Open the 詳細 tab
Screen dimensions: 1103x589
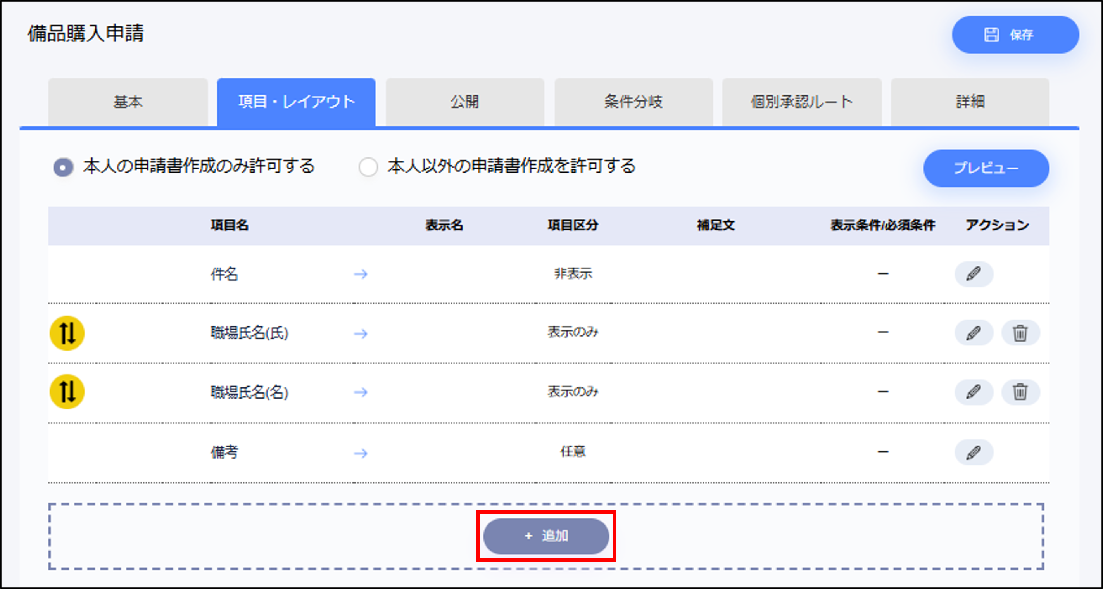pos(970,102)
